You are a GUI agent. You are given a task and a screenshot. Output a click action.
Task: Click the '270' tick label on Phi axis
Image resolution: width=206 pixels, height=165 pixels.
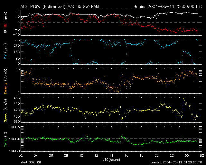click(17, 45)
